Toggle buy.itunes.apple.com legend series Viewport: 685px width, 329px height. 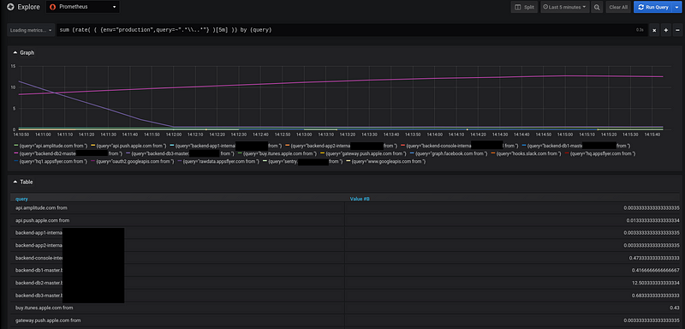pos(277,154)
